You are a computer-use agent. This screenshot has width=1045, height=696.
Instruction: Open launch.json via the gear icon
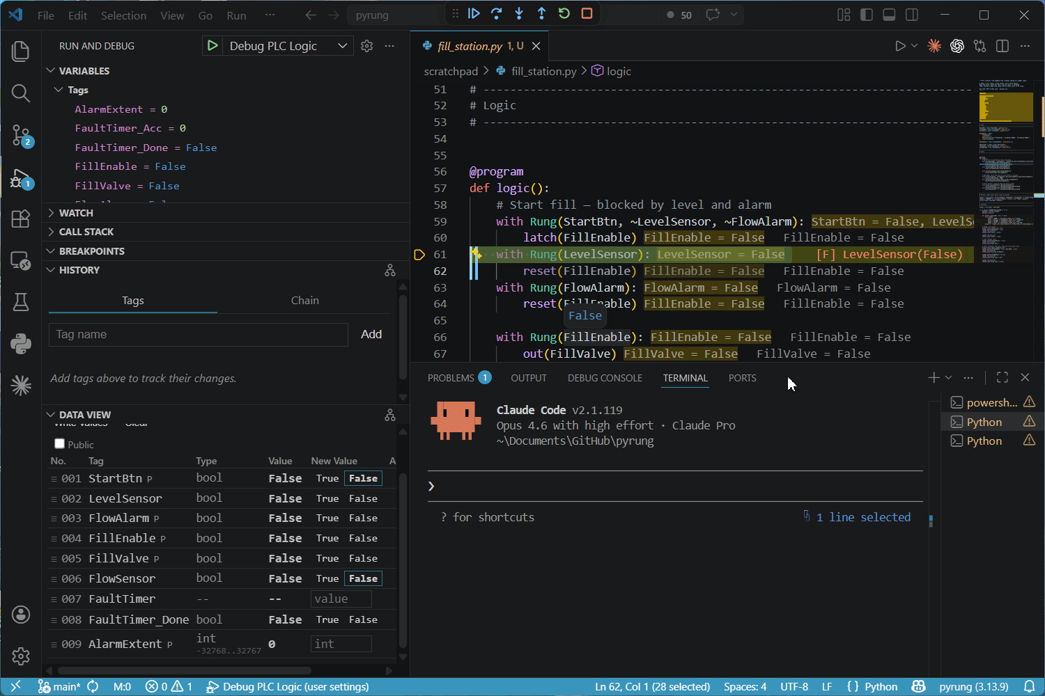(367, 46)
